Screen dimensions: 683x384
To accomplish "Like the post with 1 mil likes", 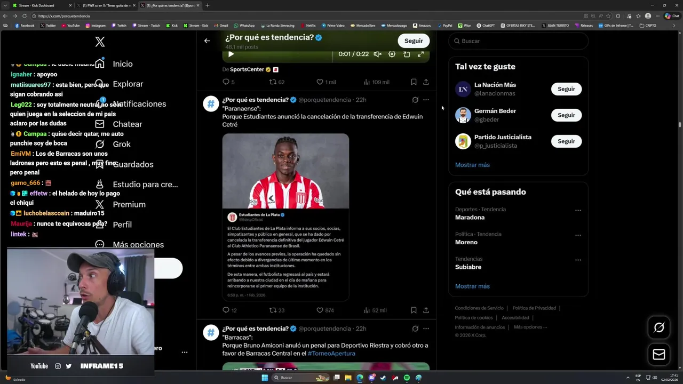I will 326,82.
